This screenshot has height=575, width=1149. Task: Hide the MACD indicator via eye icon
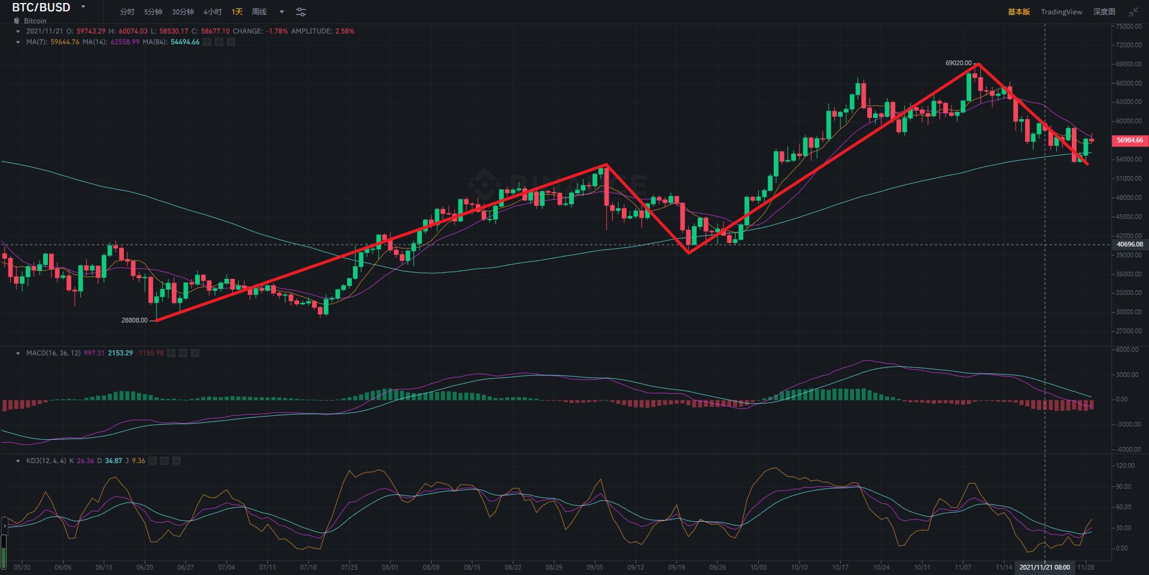point(171,353)
